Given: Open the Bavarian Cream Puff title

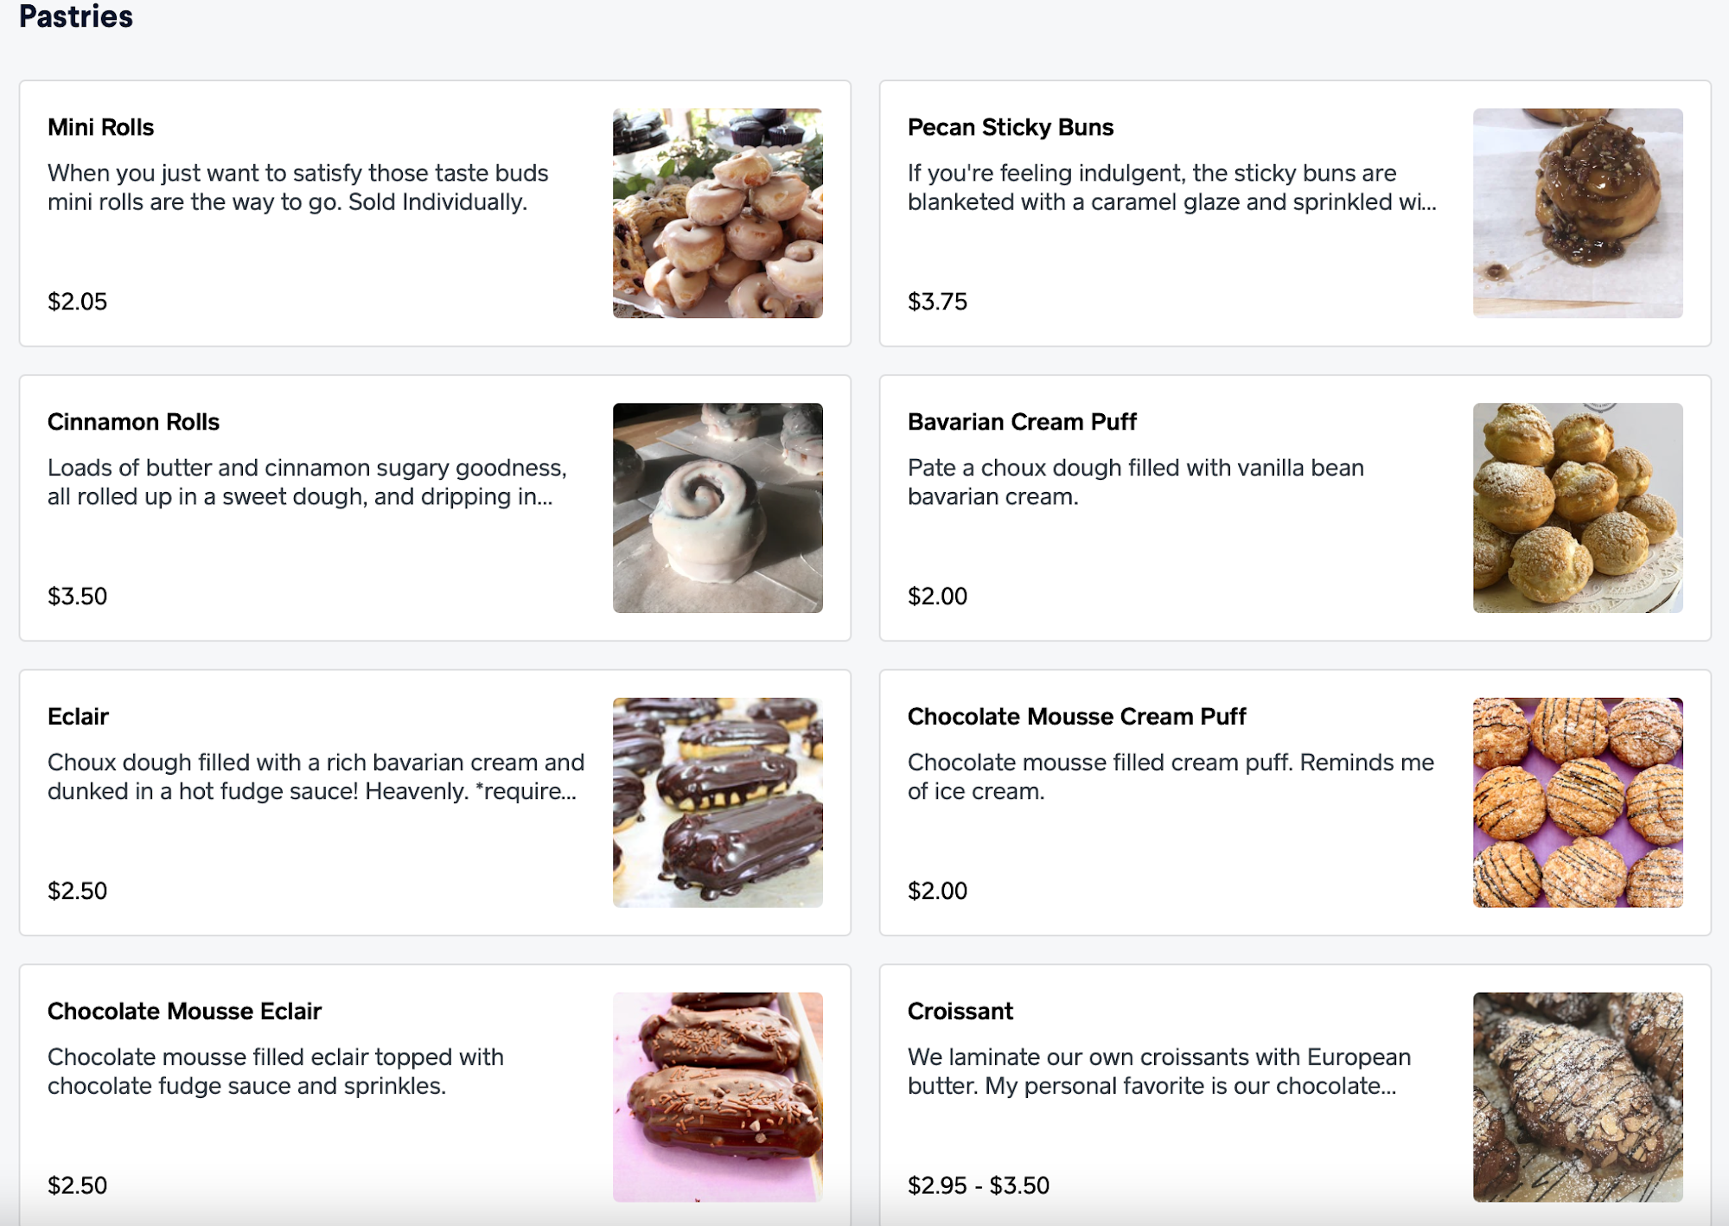Looking at the screenshot, I should click(x=1021, y=422).
